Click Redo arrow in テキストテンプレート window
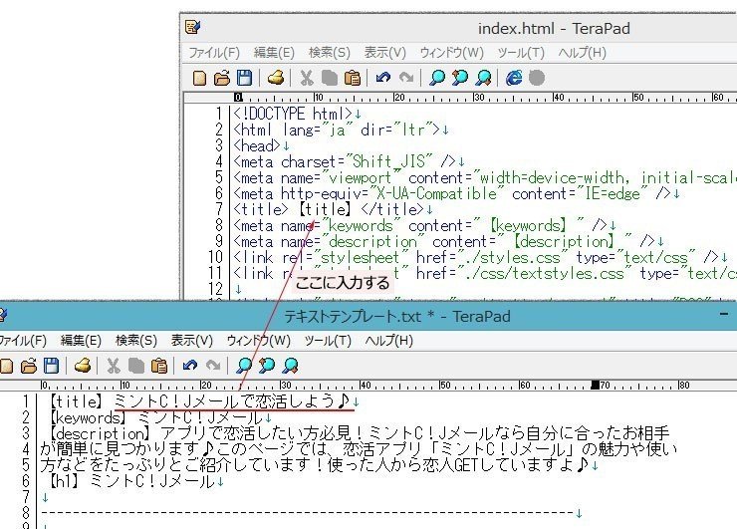 click(x=213, y=365)
